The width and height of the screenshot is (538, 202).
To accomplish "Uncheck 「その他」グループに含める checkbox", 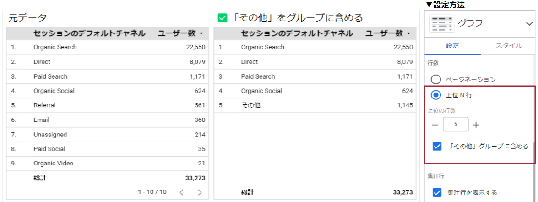I will tap(437, 146).
